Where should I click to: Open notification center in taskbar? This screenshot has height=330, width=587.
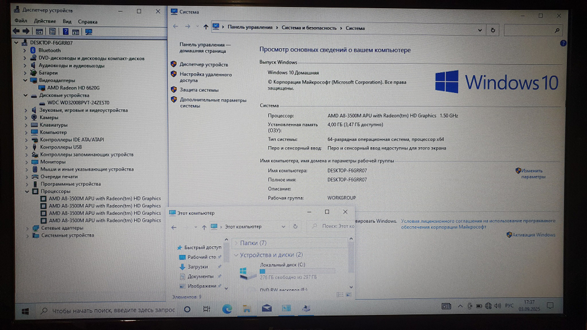(x=550, y=305)
